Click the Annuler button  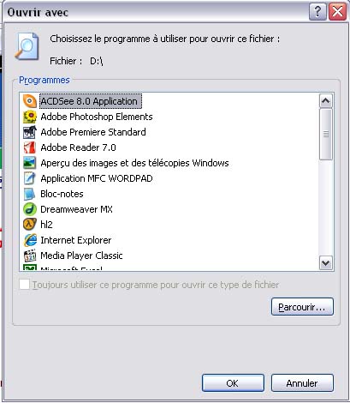pyautogui.click(x=302, y=383)
